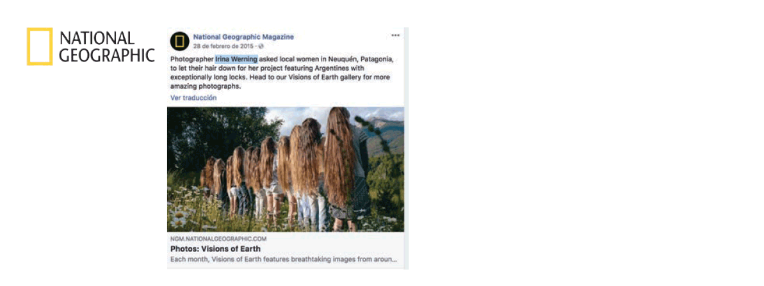This screenshot has height=286, width=764.
Task: Click the link description starting Each month
Action: click(x=284, y=259)
